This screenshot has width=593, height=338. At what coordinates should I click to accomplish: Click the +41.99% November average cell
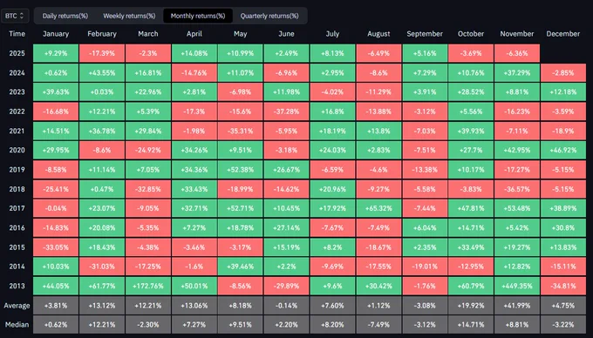pos(517,306)
